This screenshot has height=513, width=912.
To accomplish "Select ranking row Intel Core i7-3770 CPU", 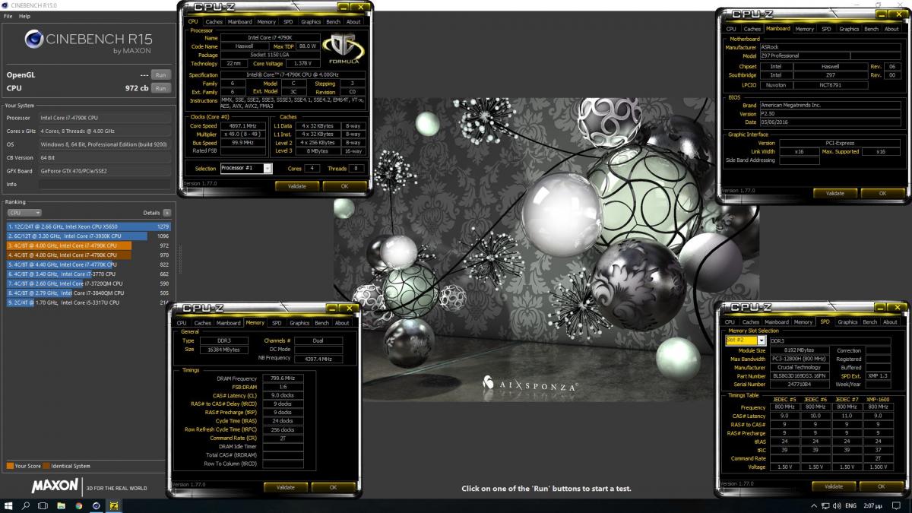I will click(x=88, y=274).
